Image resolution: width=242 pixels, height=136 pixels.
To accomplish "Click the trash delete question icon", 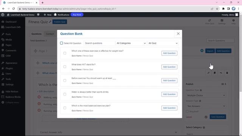I will coord(227,73).
